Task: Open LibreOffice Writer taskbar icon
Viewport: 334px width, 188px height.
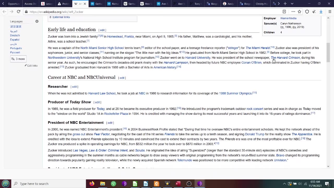Action: [146, 184]
